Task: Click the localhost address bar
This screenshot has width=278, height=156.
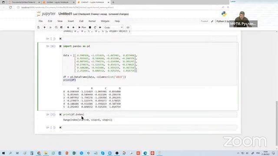Action: (67, 7)
